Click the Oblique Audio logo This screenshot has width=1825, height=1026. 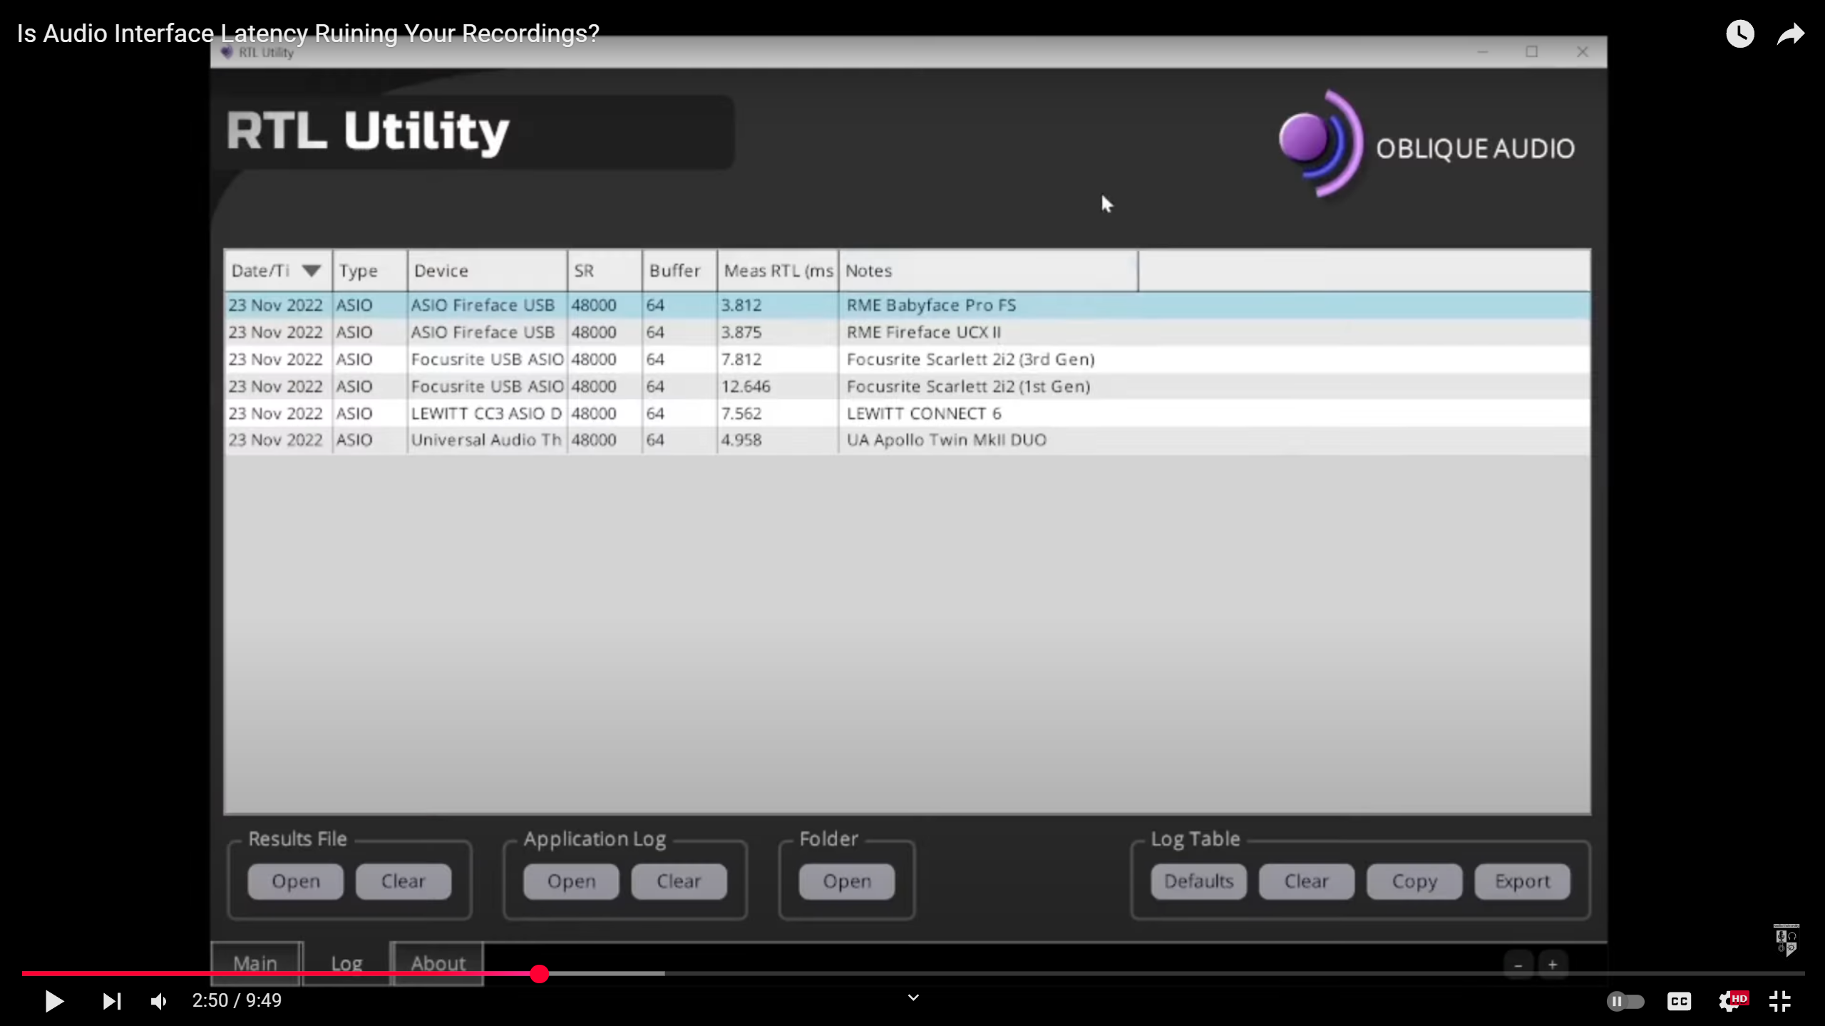1426,145
